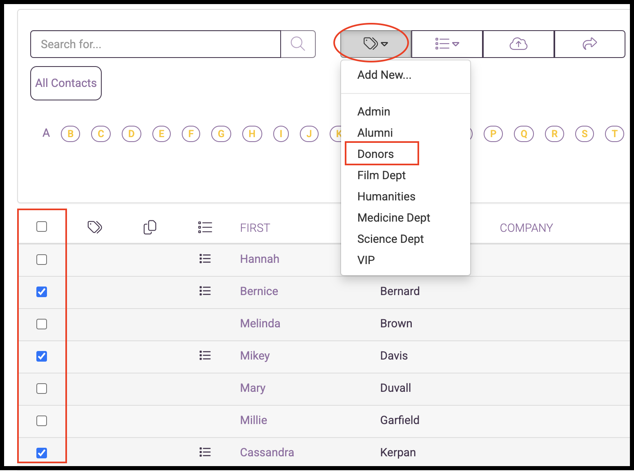Click the share arrow icon
The height and width of the screenshot is (471, 634).
[590, 44]
